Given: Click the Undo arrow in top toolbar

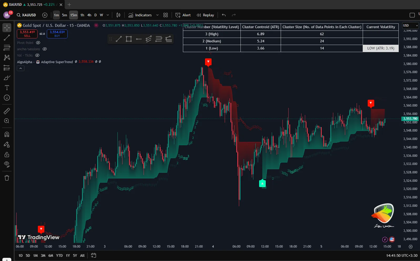Looking at the screenshot, I should pyautogui.click(x=224, y=15).
